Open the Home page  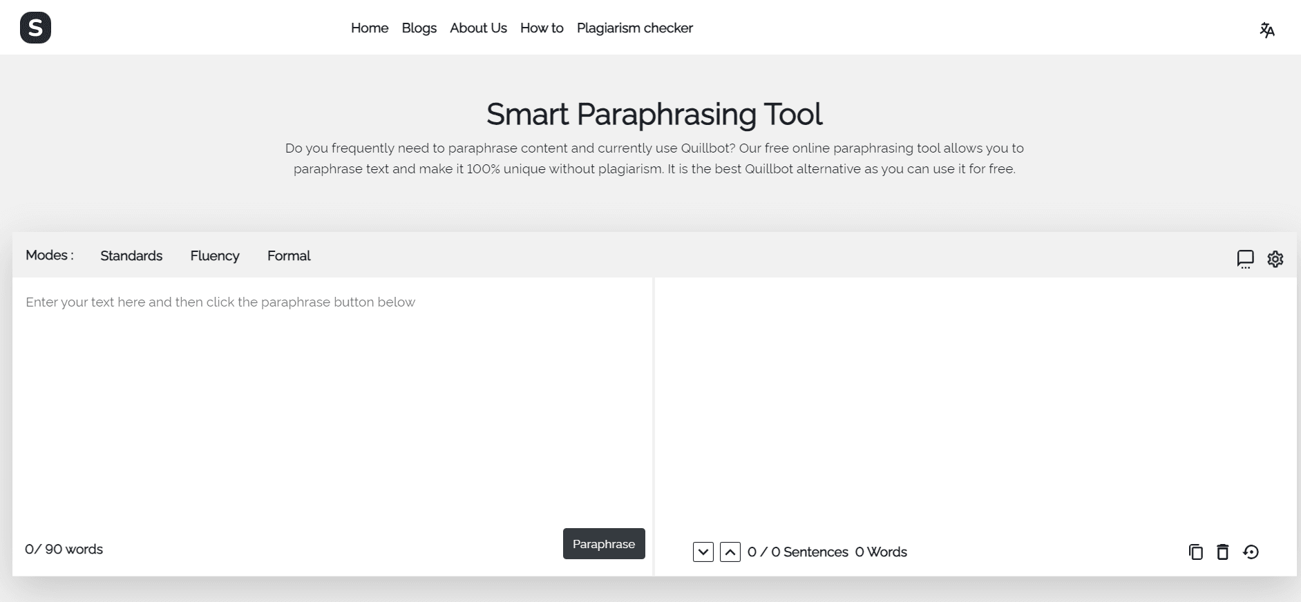click(370, 28)
